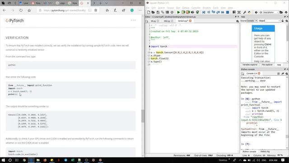
Task: Refresh the PyTorch page in the browser
Action: pos(21,10)
